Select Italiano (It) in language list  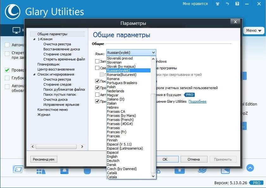click(x=129, y=99)
